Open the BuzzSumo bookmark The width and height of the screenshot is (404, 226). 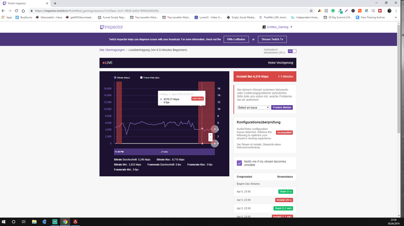click(x=24, y=17)
